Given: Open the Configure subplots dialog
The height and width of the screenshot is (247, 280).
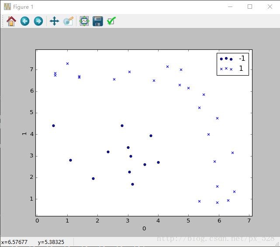Looking at the screenshot, I should pyautogui.click(x=84, y=21).
